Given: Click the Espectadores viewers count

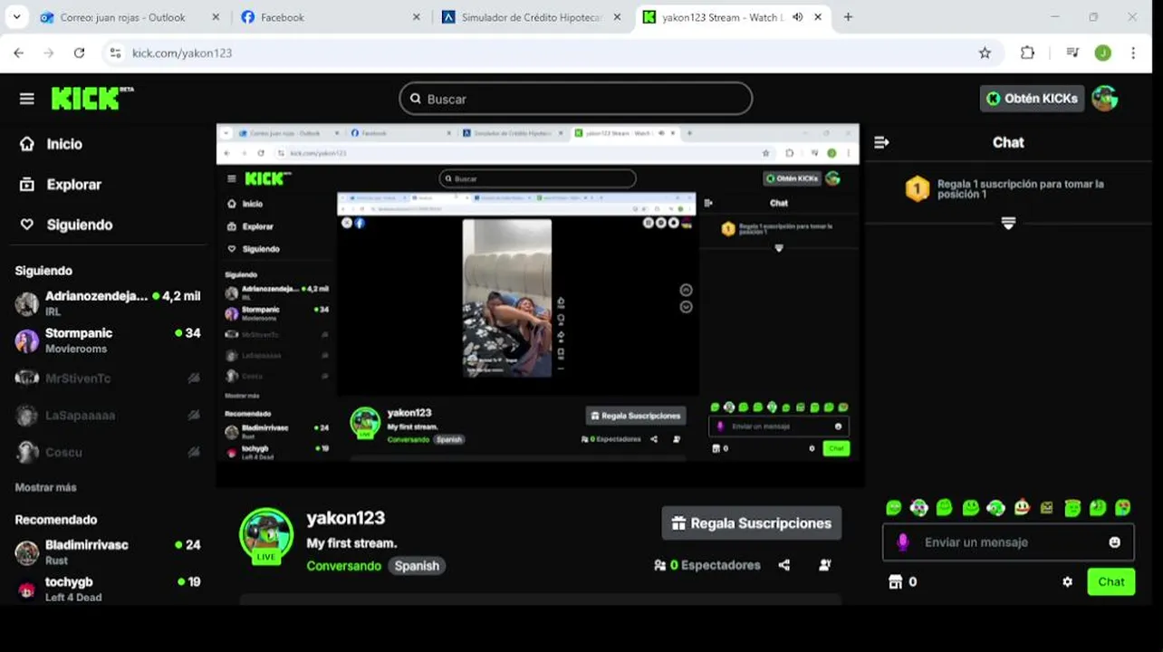Looking at the screenshot, I should 707,565.
